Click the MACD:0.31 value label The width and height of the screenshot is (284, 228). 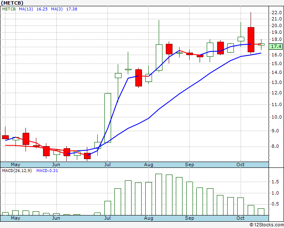(x=47, y=171)
